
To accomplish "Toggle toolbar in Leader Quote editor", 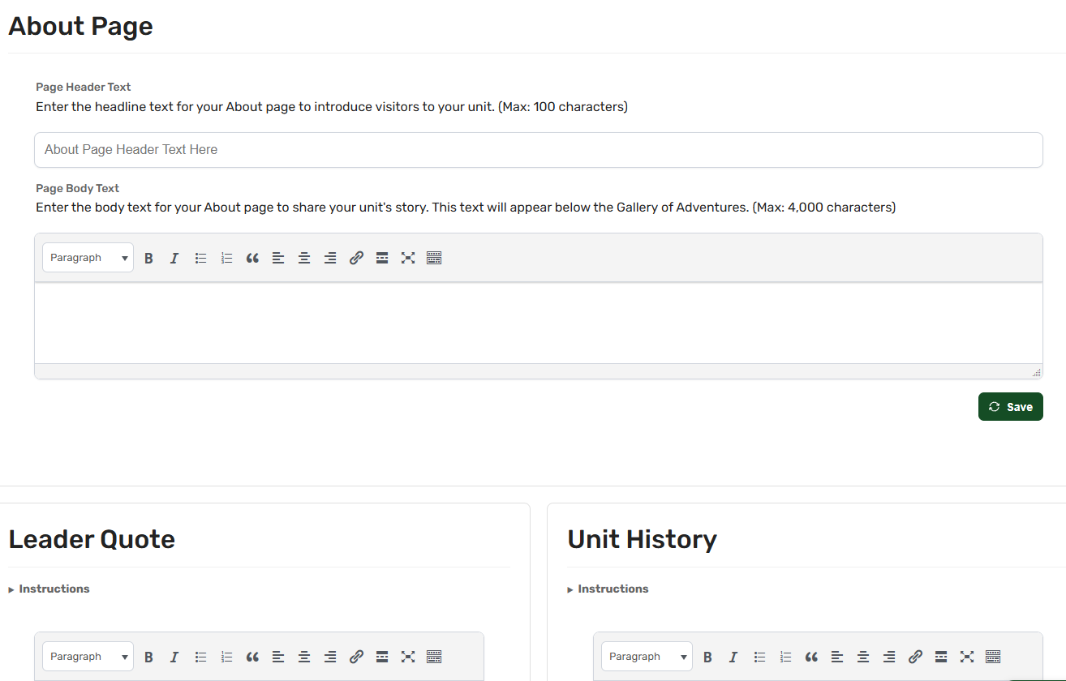I will [x=434, y=657].
